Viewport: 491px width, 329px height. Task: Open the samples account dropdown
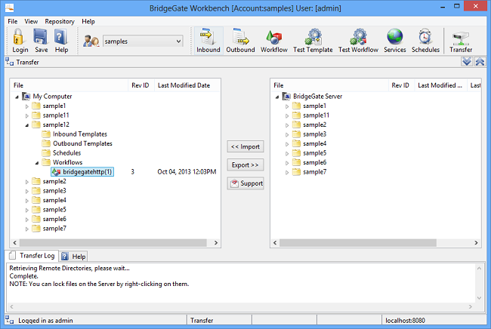[143, 41]
